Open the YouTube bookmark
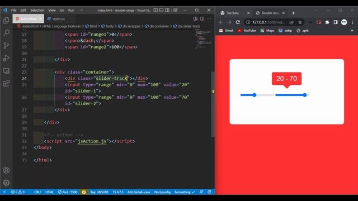 click(x=247, y=31)
